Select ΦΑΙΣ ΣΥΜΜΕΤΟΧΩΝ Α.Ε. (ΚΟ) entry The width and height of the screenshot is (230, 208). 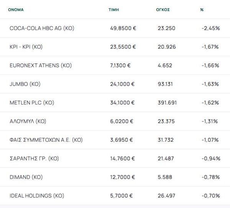[x=46, y=140]
